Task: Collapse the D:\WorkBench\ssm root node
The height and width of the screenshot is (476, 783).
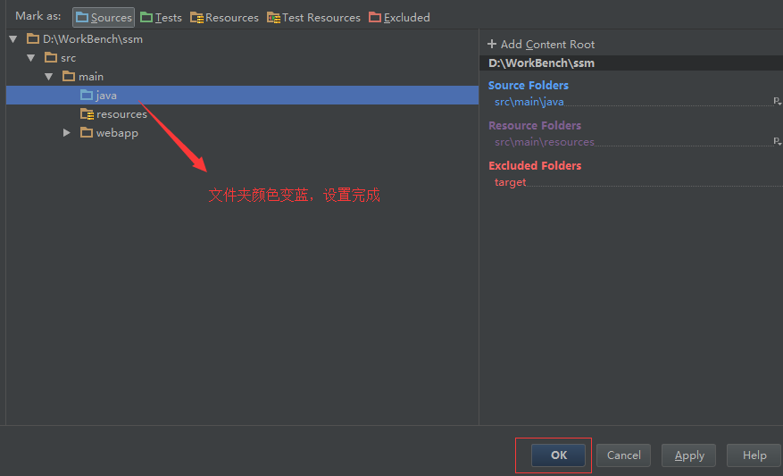Action: (x=13, y=39)
